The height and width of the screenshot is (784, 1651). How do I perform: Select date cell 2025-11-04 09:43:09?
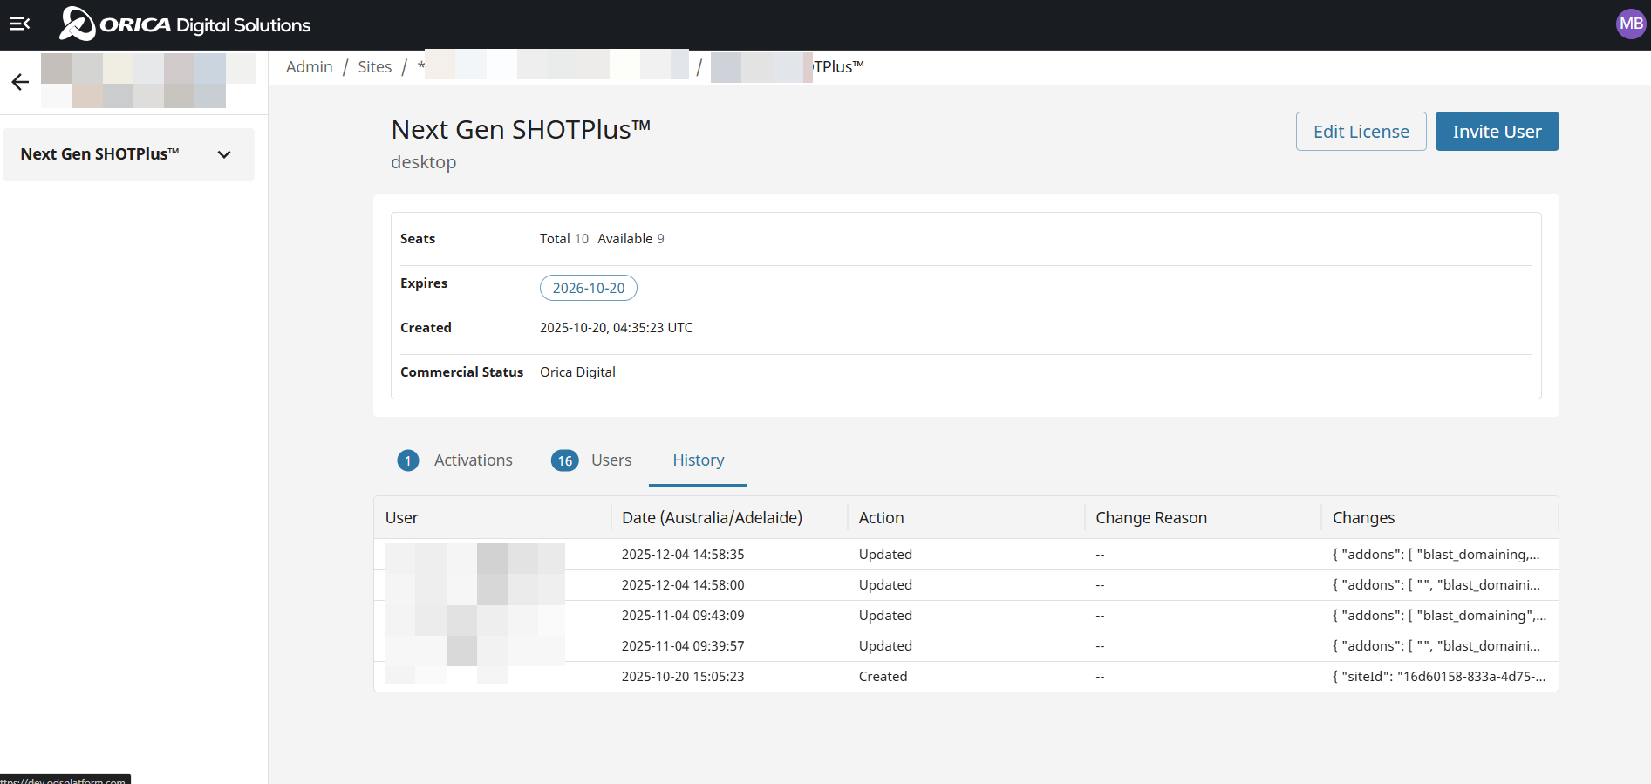tap(683, 616)
